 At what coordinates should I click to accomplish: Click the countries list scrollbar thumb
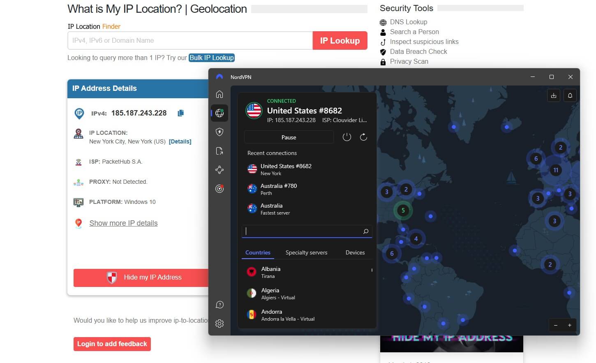[x=372, y=270]
